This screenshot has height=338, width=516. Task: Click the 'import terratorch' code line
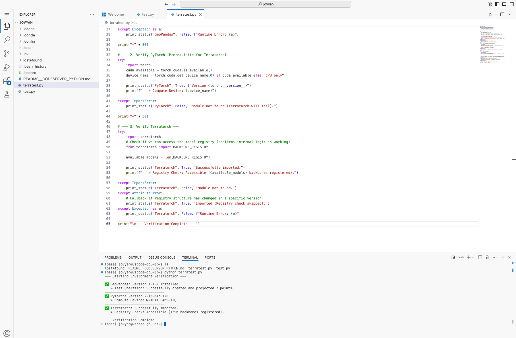click(143, 137)
